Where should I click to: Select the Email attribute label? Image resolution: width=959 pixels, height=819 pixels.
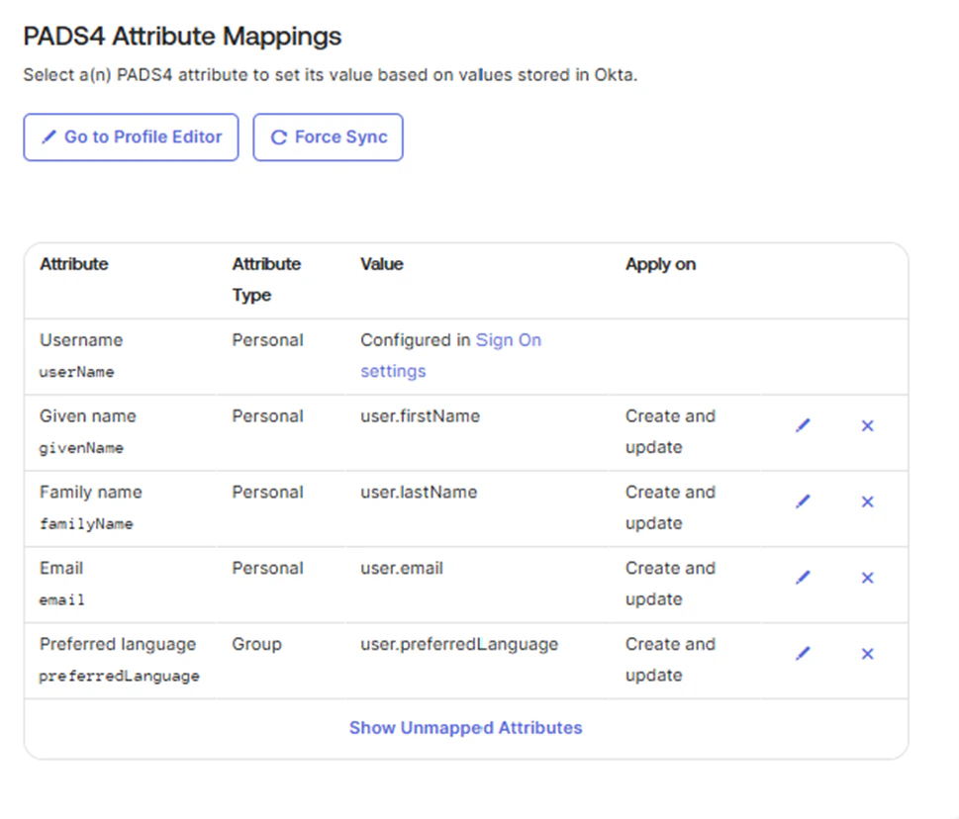(61, 568)
